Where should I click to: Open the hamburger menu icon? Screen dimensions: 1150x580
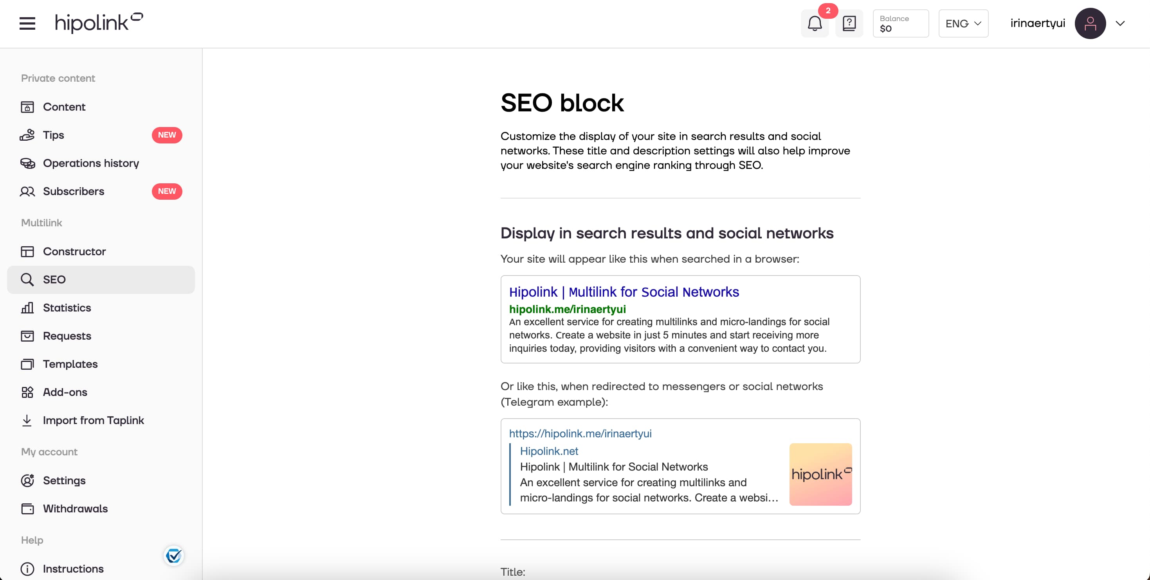pos(27,23)
